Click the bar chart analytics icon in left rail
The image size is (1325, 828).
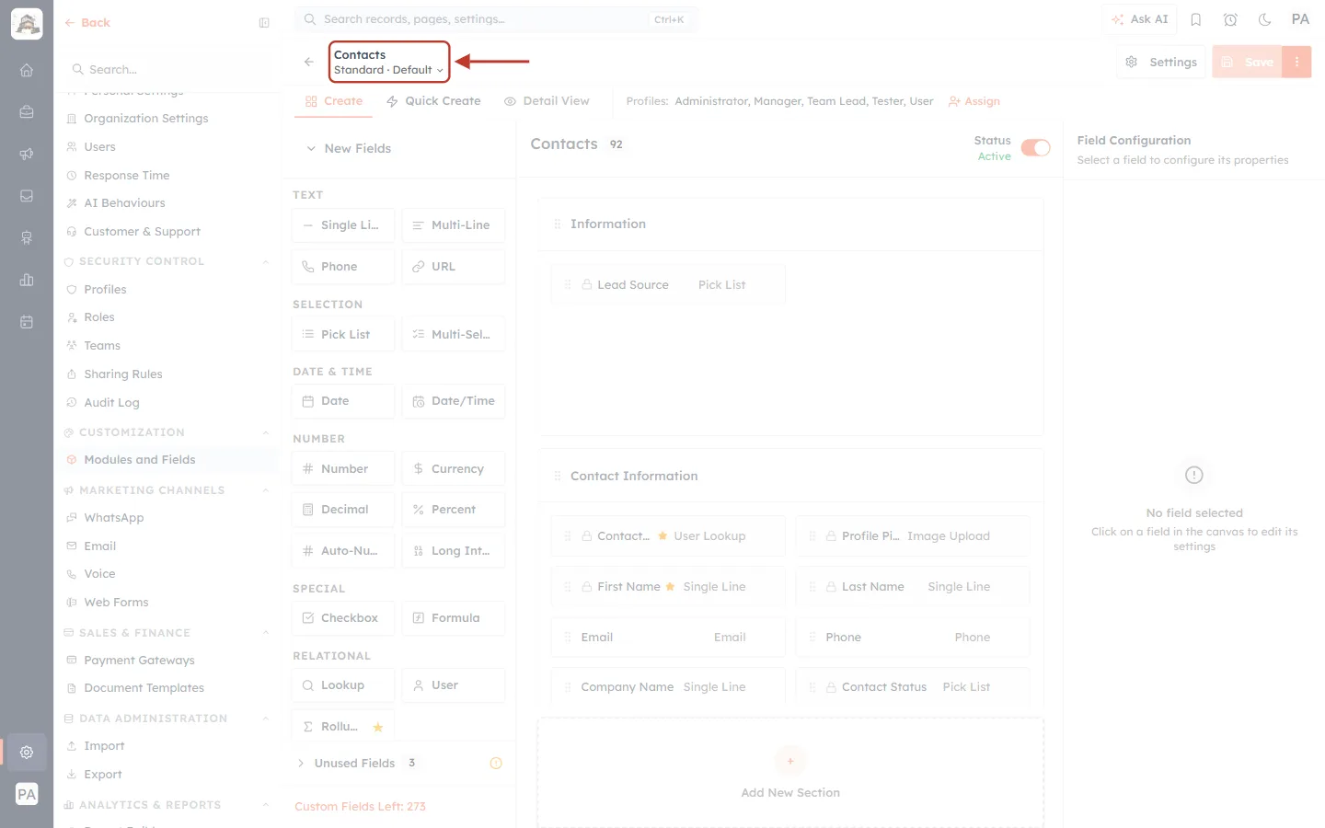(27, 280)
